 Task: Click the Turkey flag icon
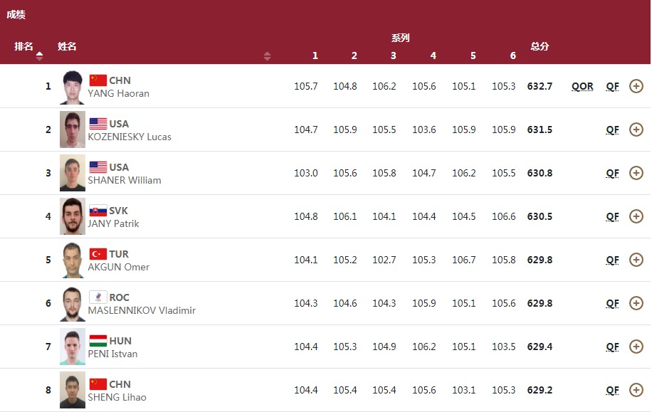click(98, 254)
